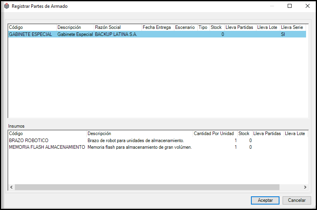This screenshot has width=317, height=210.
Task: Click the Stock header in the Insumos table
Action: point(245,133)
